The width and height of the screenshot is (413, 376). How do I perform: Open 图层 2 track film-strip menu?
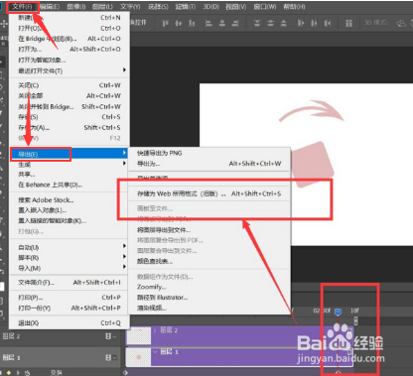click(110, 336)
